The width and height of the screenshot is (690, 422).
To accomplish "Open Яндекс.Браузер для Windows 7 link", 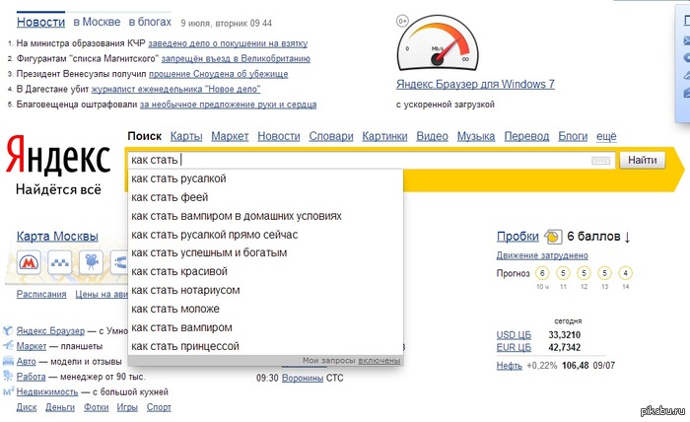I will tap(475, 84).
